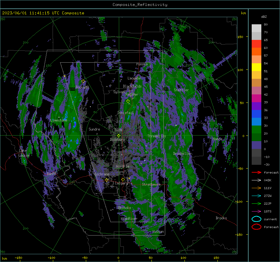This screenshot has height=262, width=280.
Task: Click the yellow diamond marker below RedDeer
Action: (128, 101)
